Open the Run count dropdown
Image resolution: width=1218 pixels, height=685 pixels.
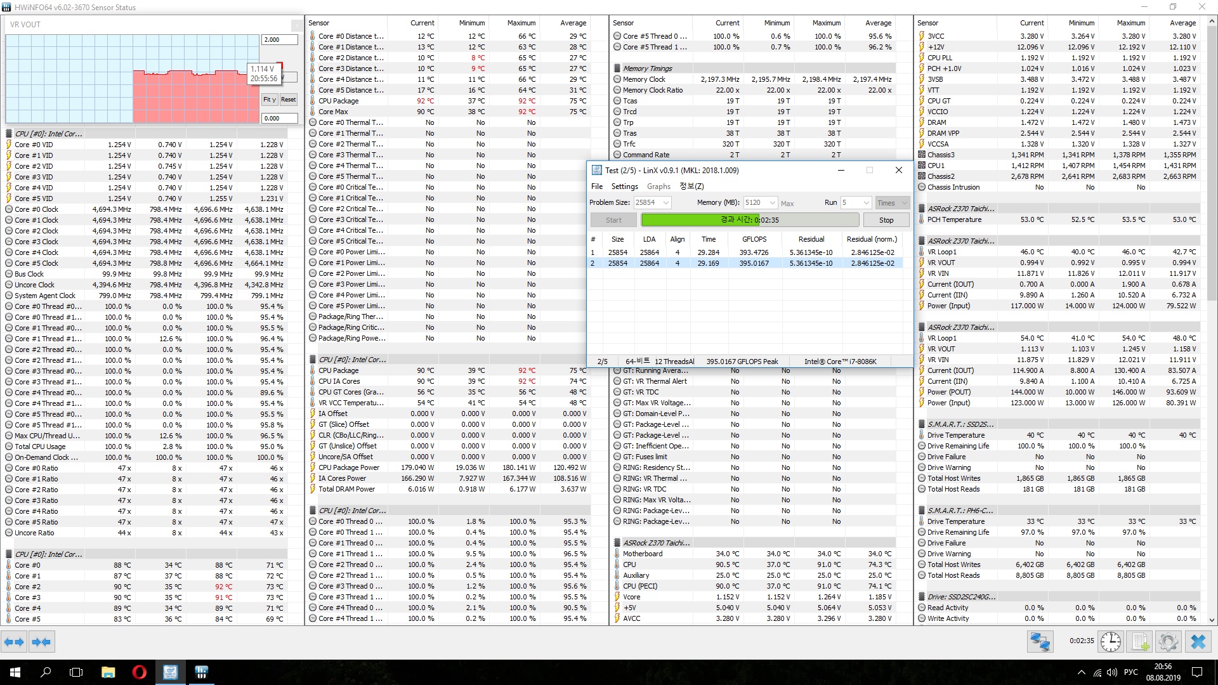click(x=866, y=202)
